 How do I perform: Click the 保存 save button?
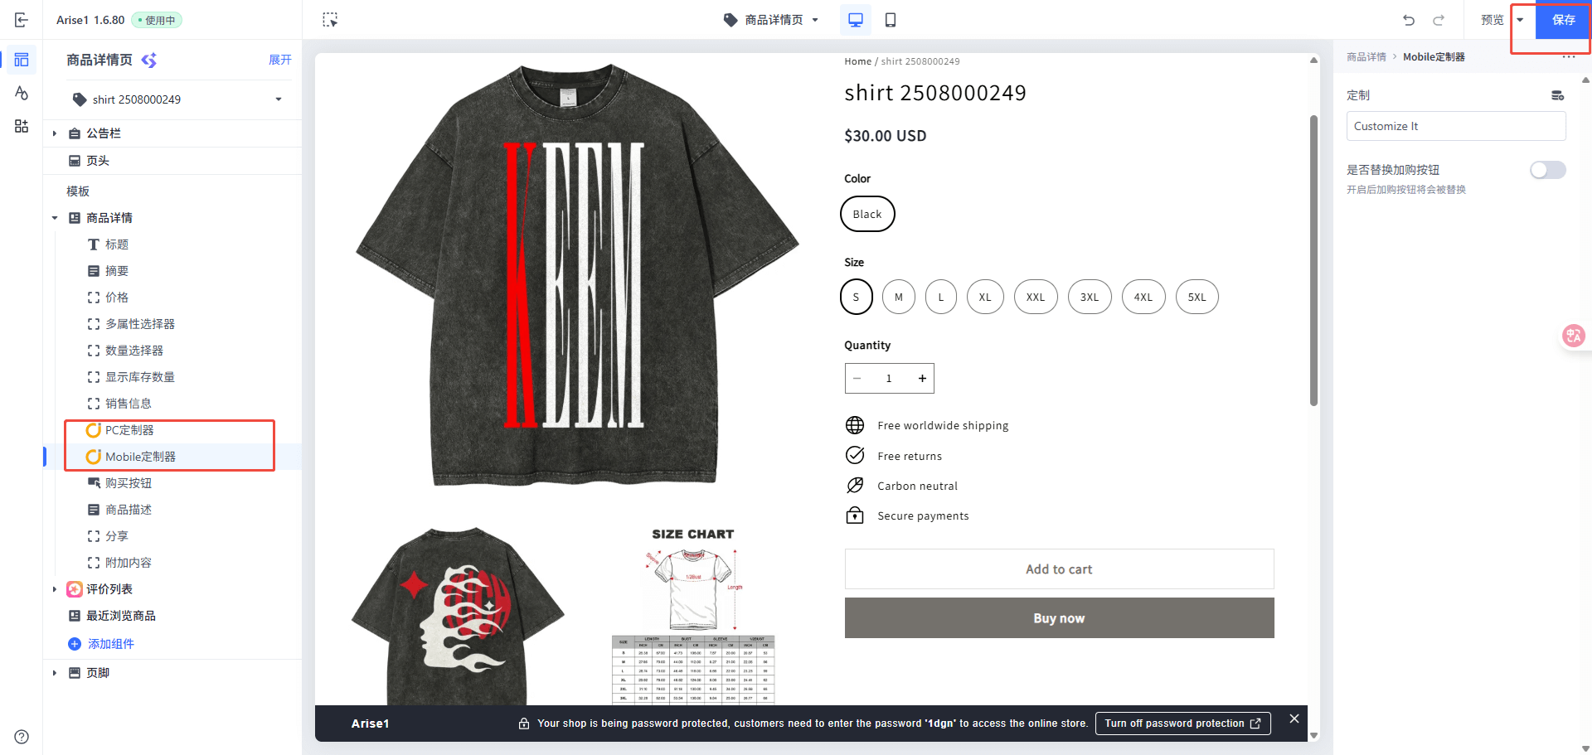pos(1563,20)
